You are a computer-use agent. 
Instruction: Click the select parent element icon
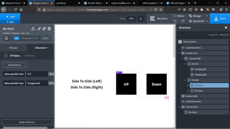point(33,29)
